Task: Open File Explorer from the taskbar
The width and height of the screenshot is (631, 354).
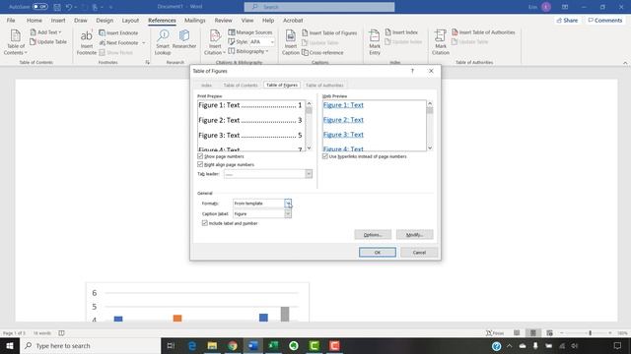Action: click(x=212, y=345)
